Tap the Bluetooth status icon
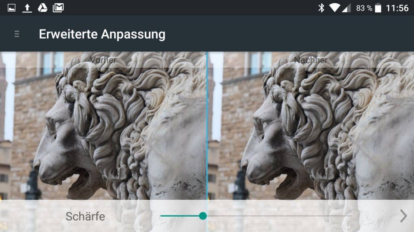The width and height of the screenshot is (414, 232). click(x=321, y=8)
